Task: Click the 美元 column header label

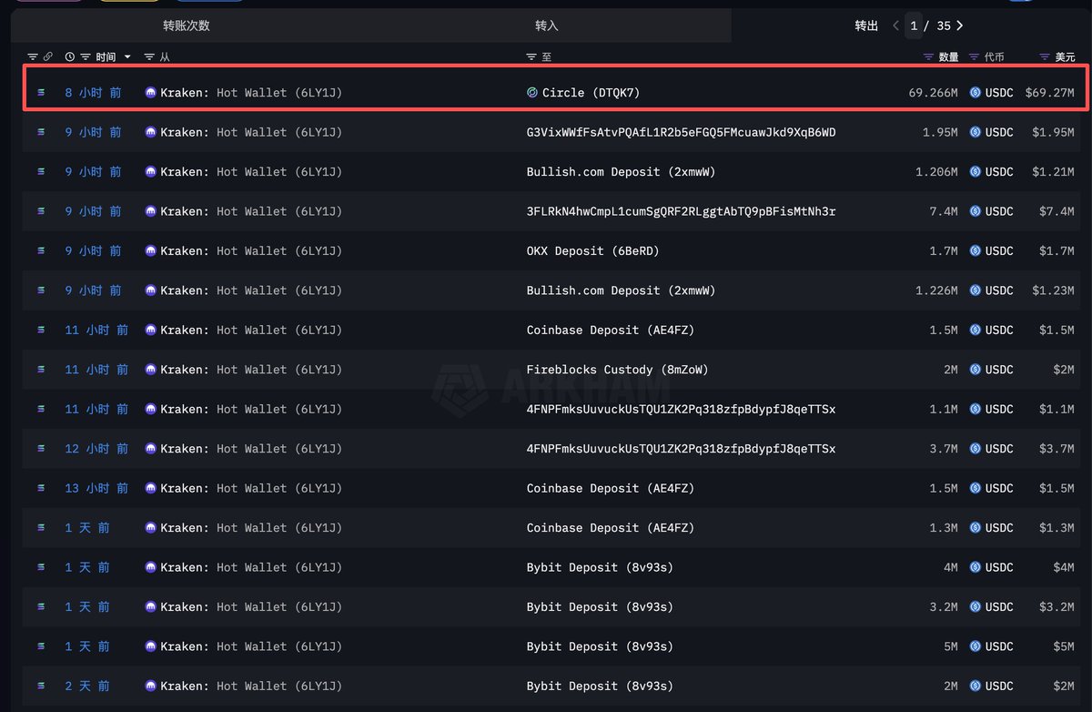Action: [x=1065, y=56]
